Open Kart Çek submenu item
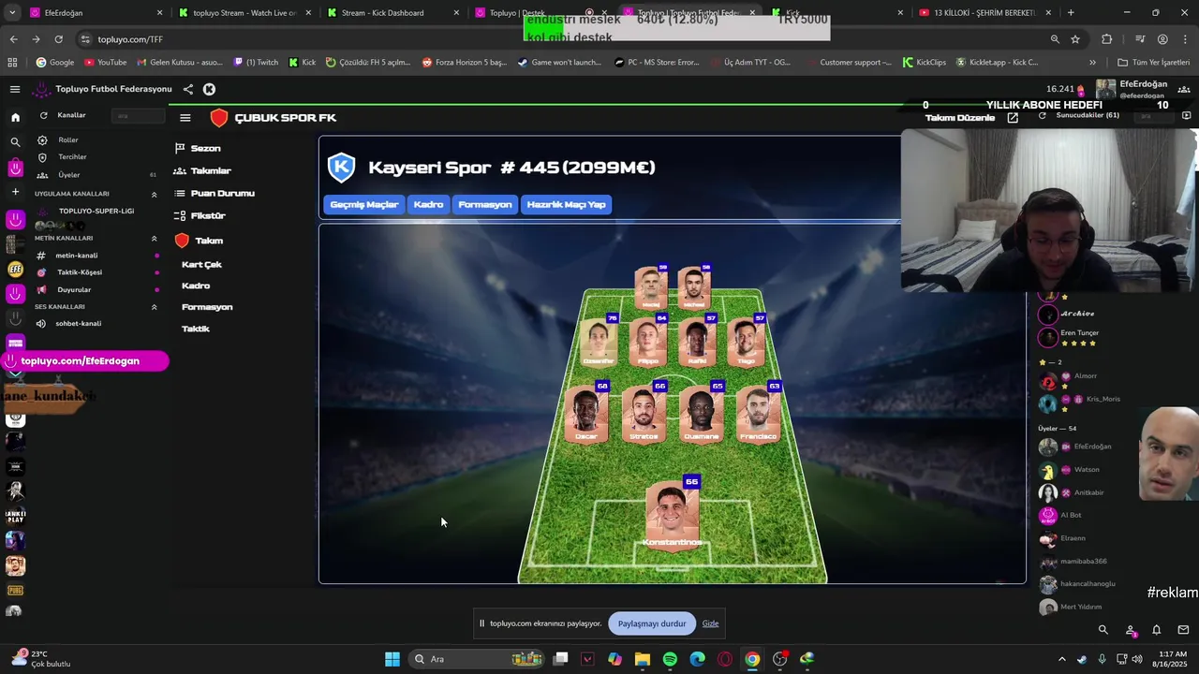 pyautogui.click(x=201, y=265)
